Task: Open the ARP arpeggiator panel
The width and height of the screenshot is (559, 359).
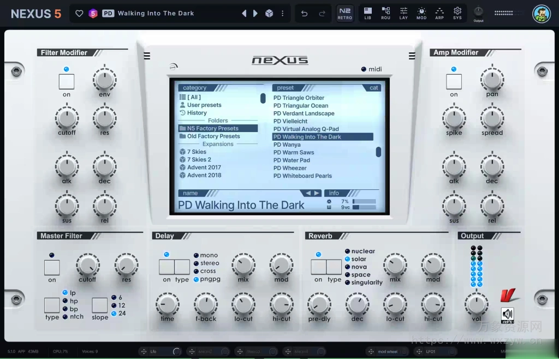Action: point(439,13)
